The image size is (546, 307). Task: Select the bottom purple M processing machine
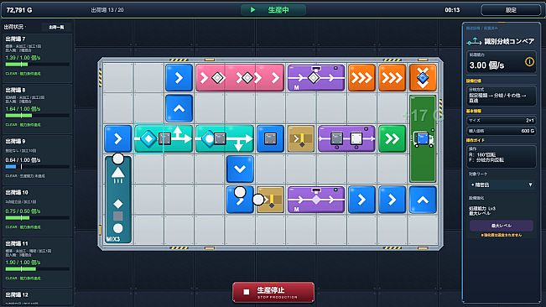[316, 200]
